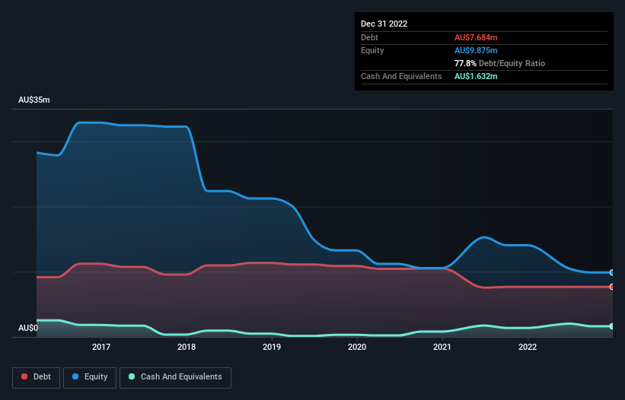
Task: Click the AU$0 y-axis label
Action: pos(28,328)
